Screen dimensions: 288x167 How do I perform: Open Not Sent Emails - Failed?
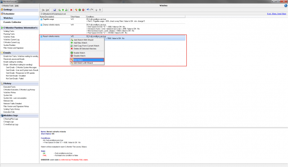tap(15, 79)
